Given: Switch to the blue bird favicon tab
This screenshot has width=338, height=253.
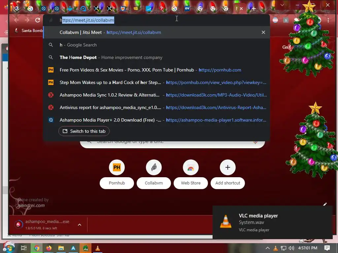Looking at the screenshot, I should pos(70,9).
